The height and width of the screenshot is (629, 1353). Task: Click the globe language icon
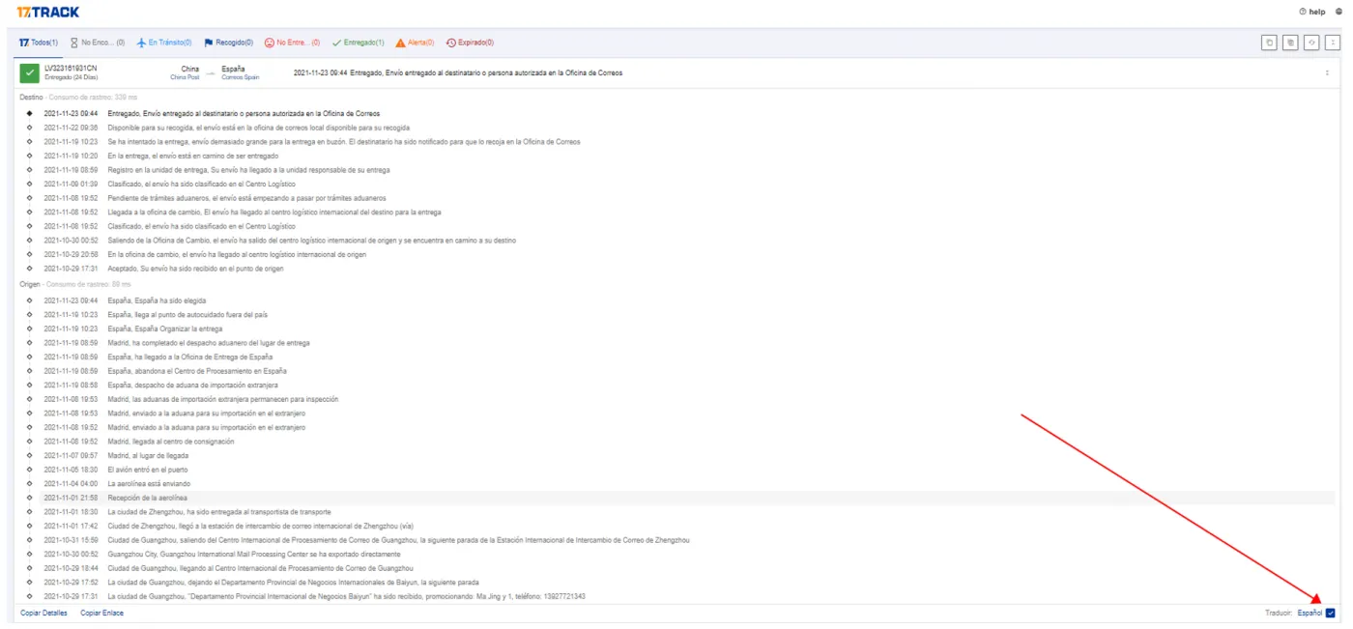[1339, 12]
